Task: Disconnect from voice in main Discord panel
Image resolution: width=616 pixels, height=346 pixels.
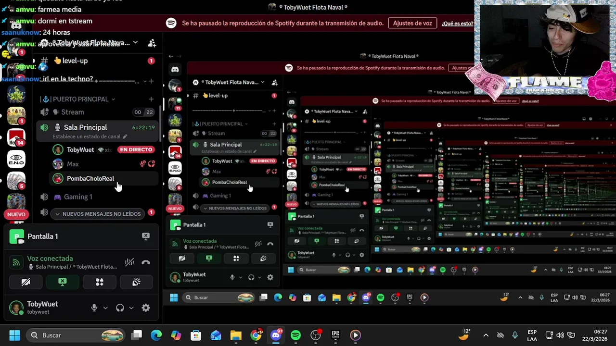Action: (146, 262)
